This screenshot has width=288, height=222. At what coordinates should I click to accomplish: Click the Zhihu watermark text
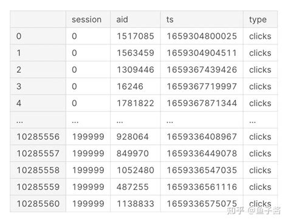(x=254, y=210)
